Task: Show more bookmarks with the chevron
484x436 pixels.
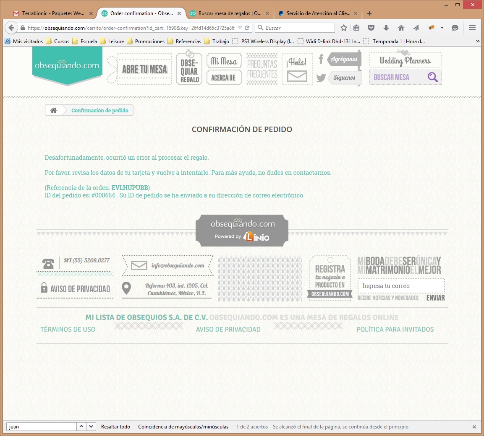Action: [x=478, y=42]
